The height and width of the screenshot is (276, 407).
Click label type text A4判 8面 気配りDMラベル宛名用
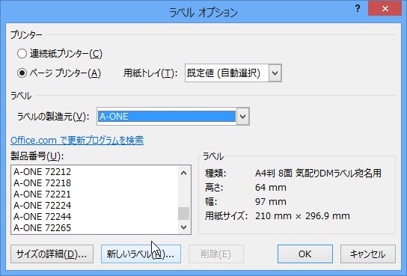click(318, 174)
